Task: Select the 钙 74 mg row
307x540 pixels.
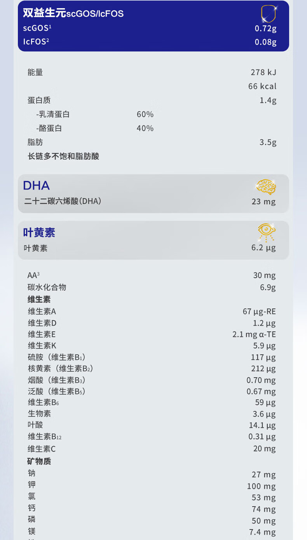Action: coord(152,509)
